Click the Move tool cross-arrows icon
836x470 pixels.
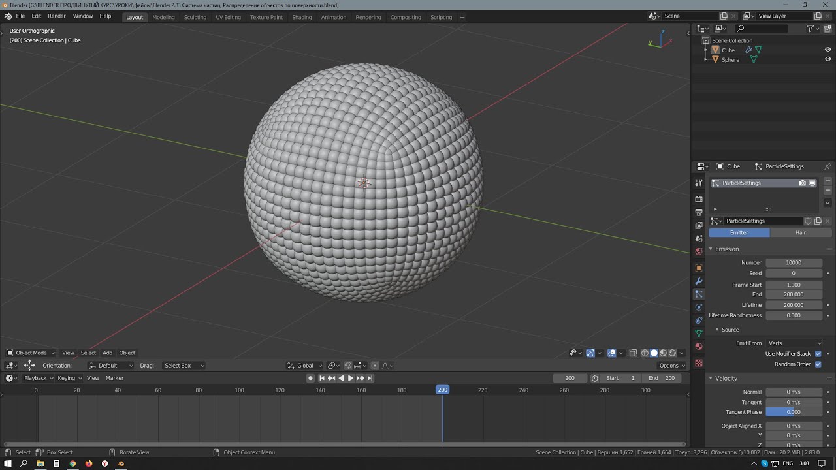pyautogui.click(x=29, y=366)
